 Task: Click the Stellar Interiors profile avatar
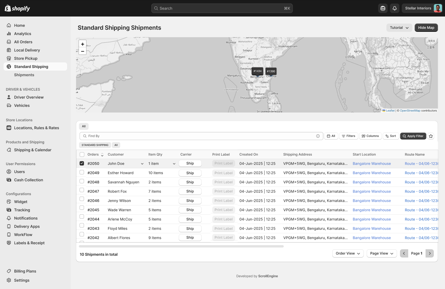tap(438, 8)
